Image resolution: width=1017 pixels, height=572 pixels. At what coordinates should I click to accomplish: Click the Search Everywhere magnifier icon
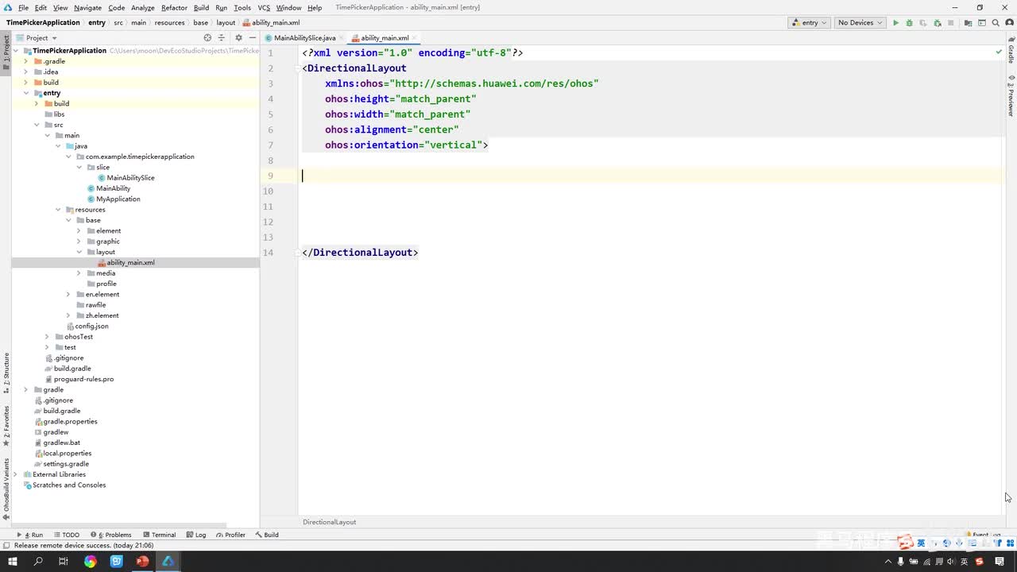996,23
